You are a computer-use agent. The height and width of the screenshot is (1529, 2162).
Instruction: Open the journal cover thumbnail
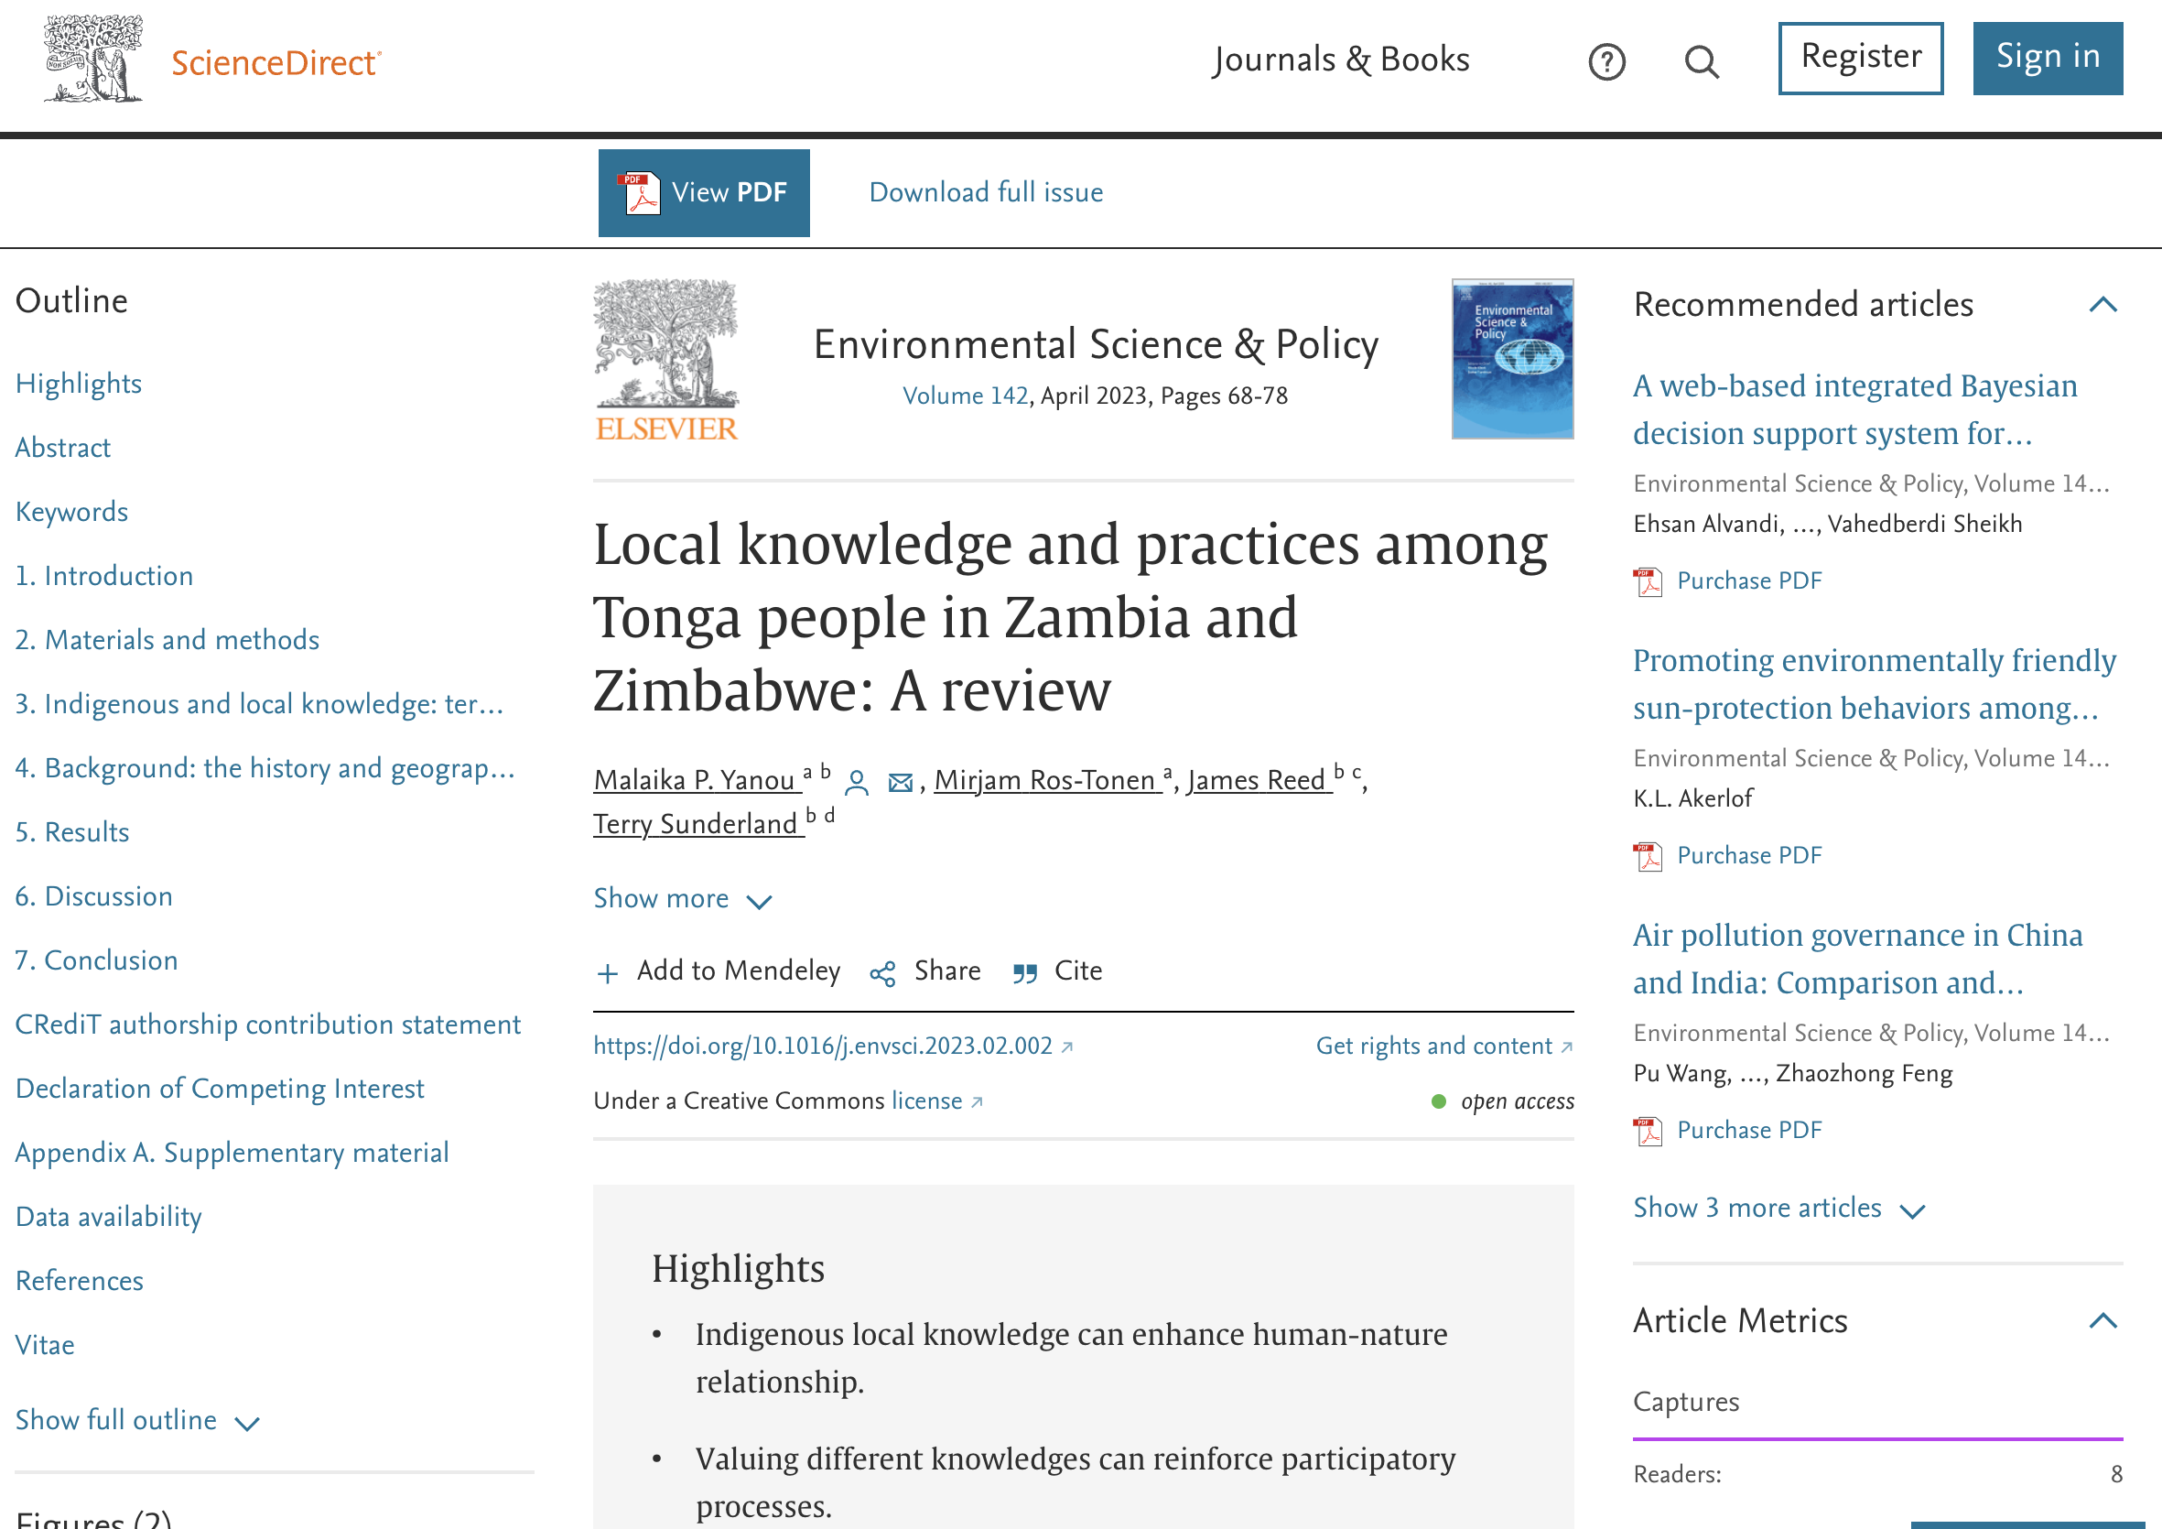(1512, 359)
